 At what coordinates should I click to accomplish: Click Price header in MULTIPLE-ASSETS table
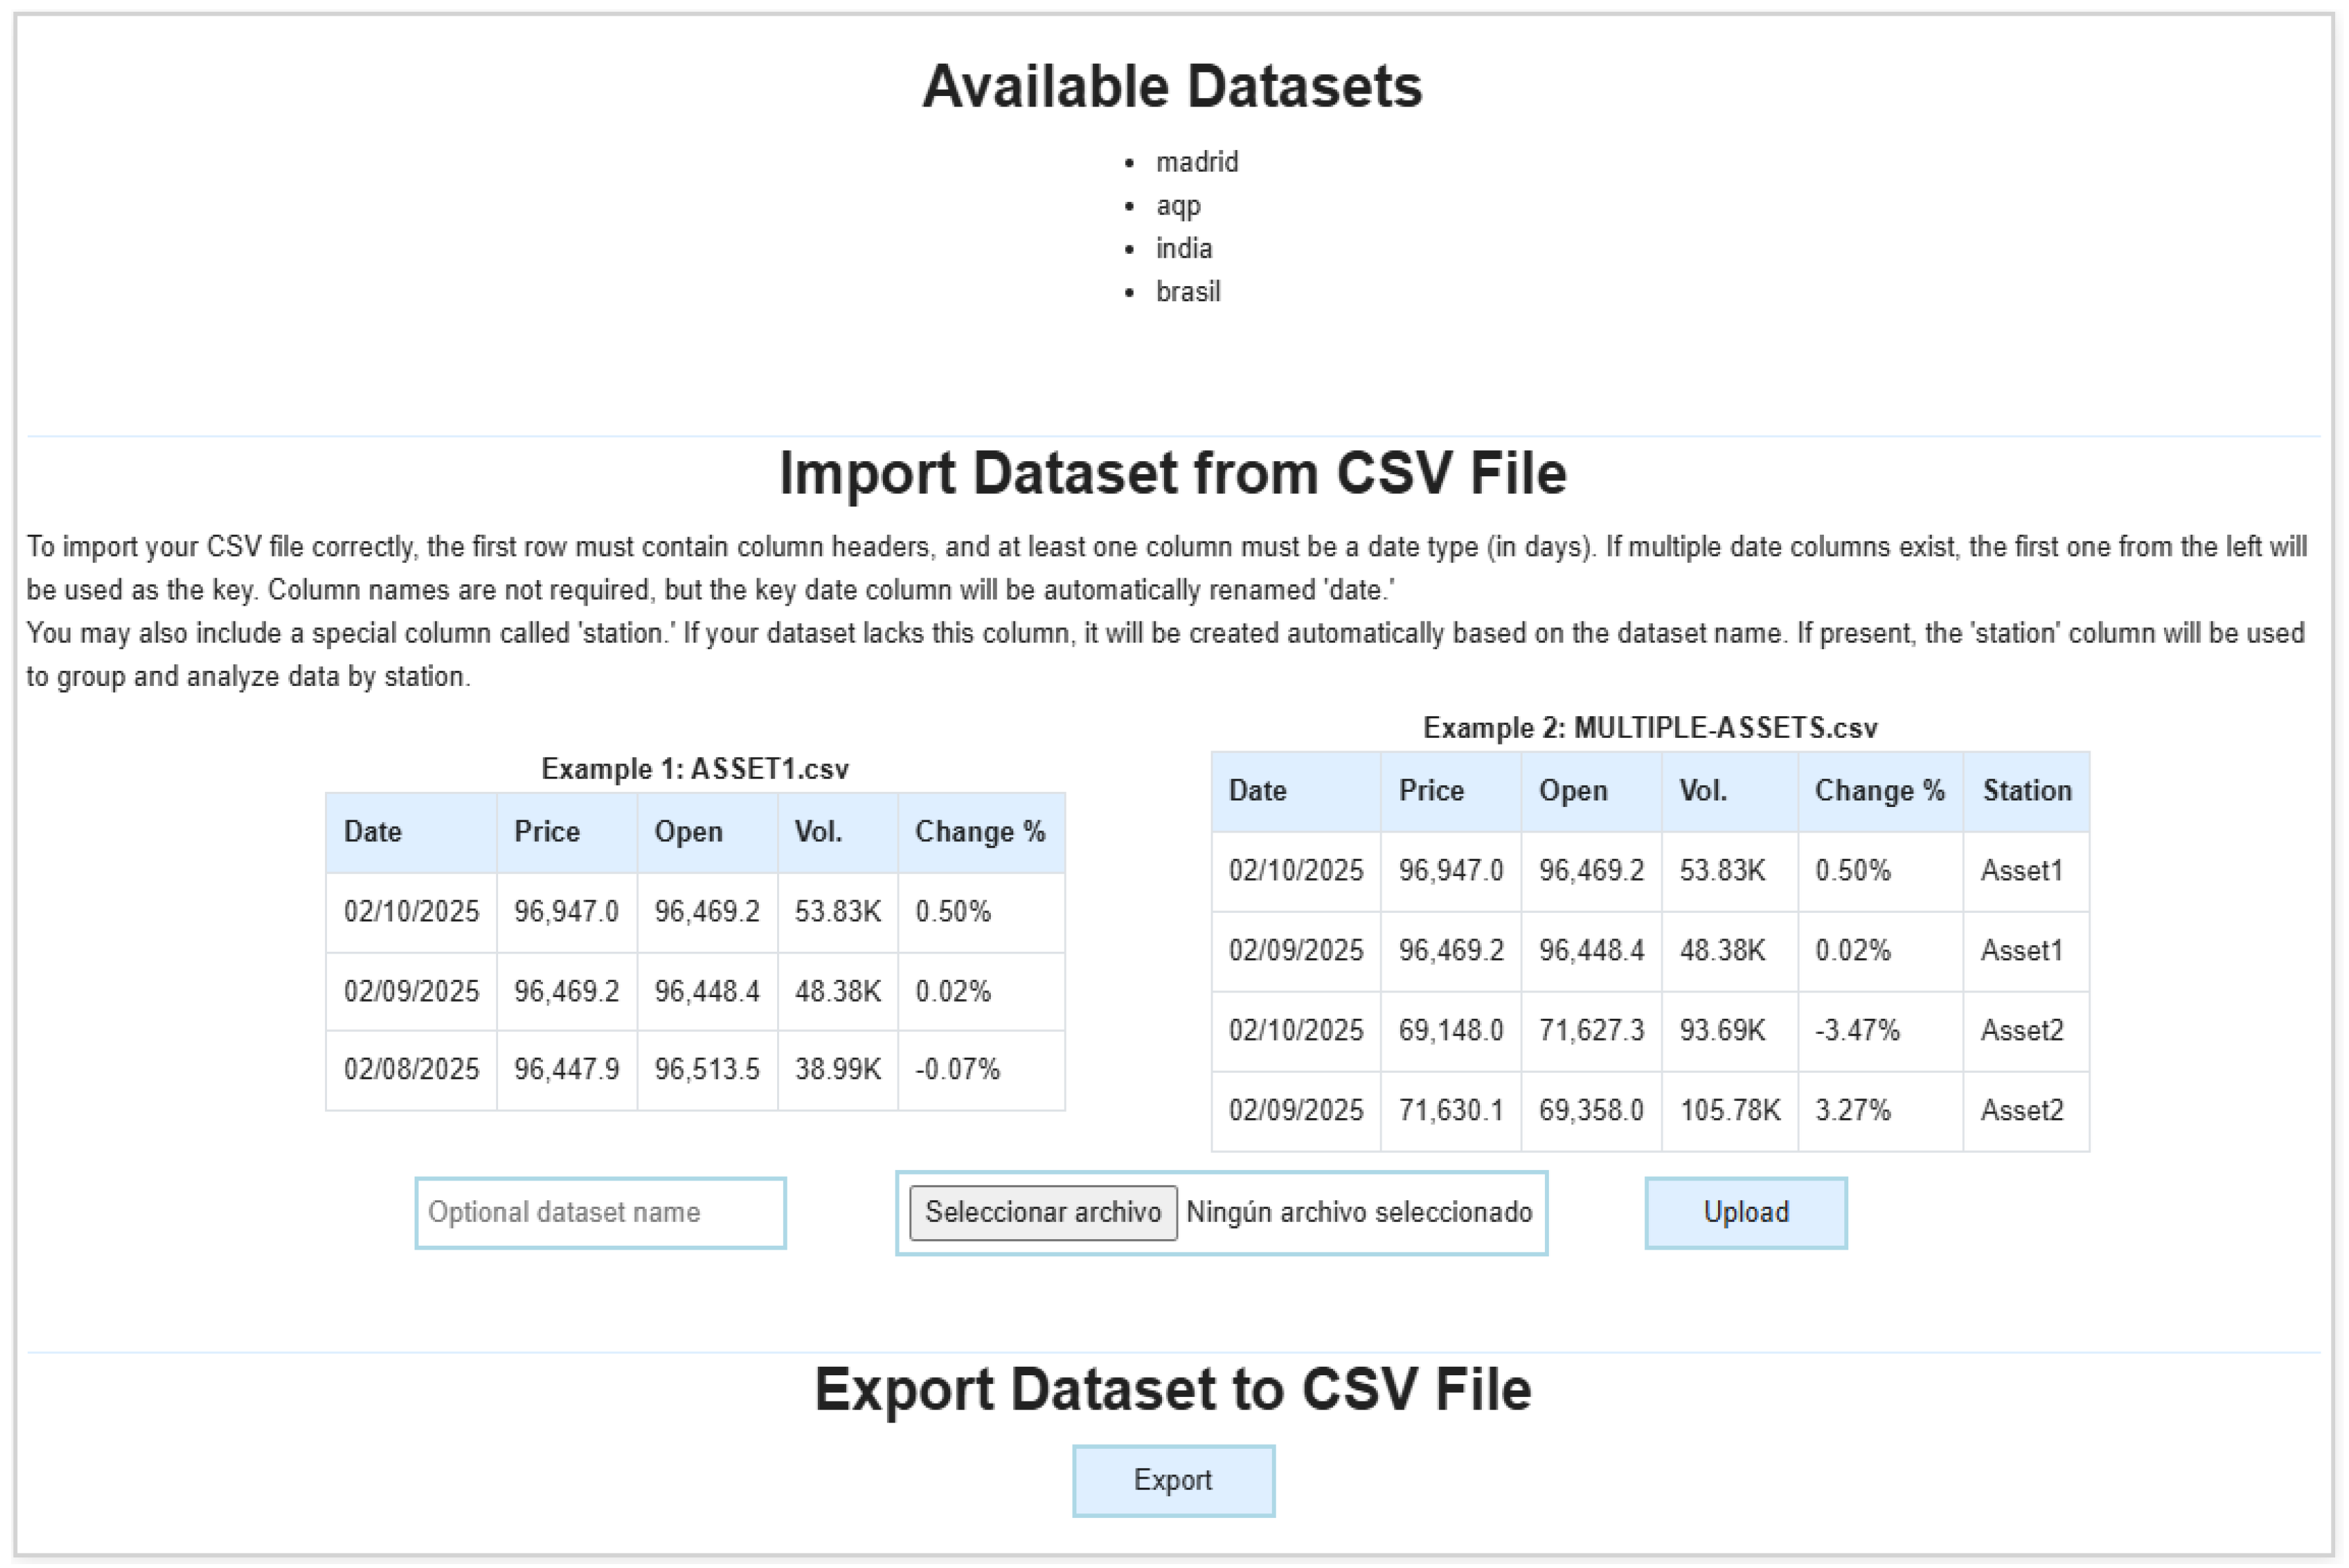pos(1451,791)
